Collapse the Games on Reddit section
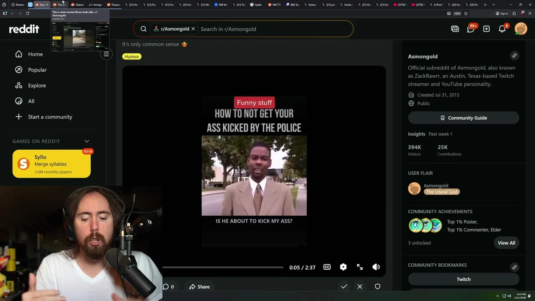Screen dimensions: 535x301 [x=87, y=141]
